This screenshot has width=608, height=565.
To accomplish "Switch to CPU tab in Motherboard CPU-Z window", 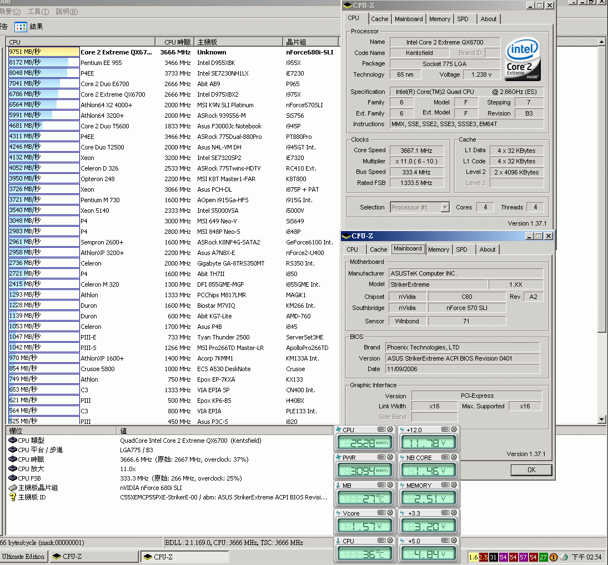I will click(x=353, y=249).
